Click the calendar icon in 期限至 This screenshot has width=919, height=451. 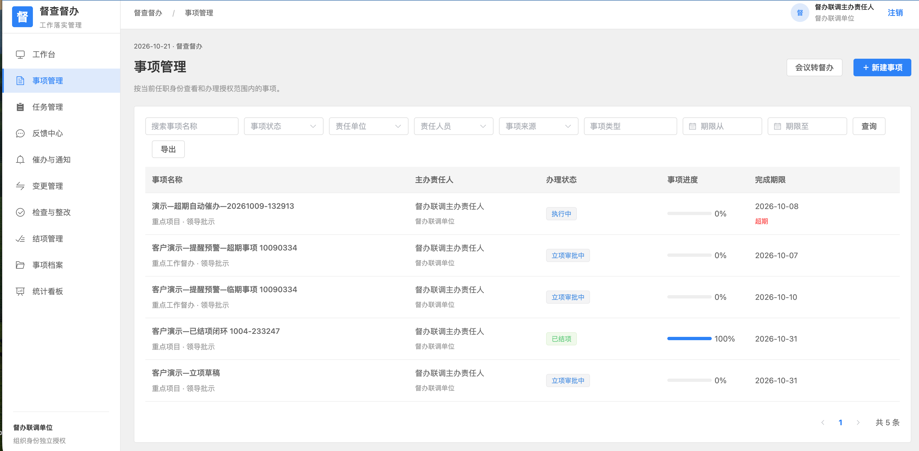777,126
